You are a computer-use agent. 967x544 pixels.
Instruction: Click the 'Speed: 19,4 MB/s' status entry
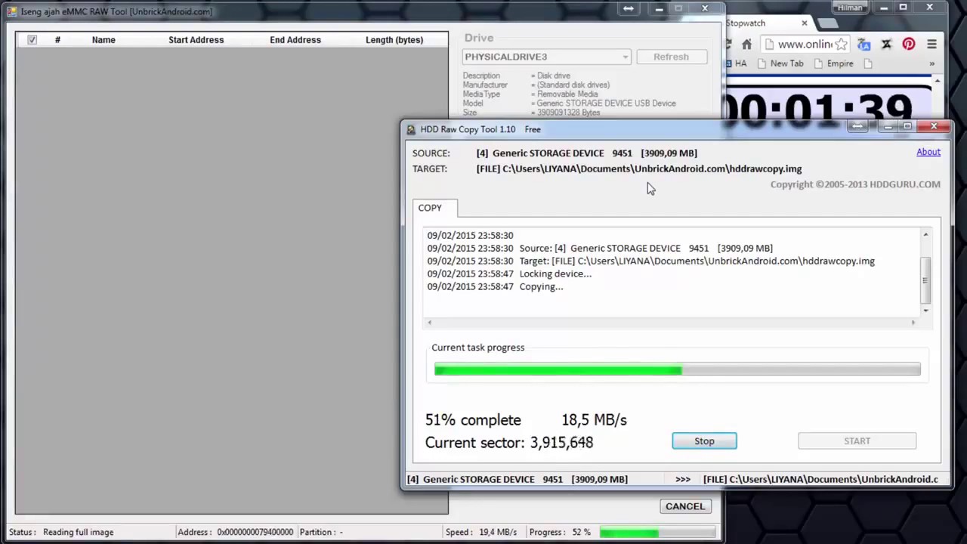point(481,532)
